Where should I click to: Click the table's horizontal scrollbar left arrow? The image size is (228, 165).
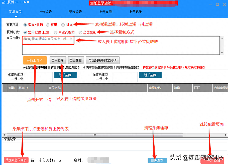(x=4, y=135)
